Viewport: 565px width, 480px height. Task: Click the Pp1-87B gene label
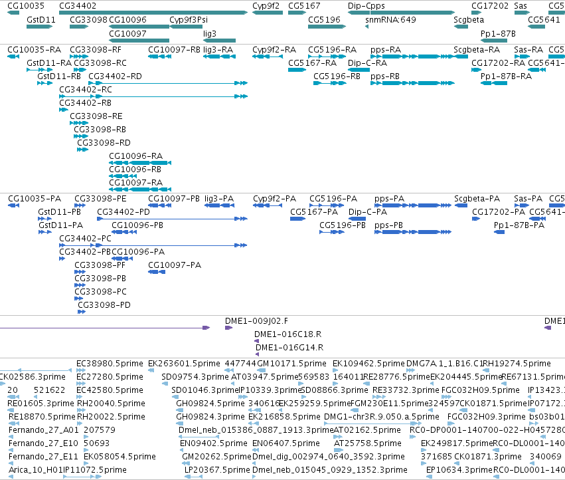[x=498, y=33]
